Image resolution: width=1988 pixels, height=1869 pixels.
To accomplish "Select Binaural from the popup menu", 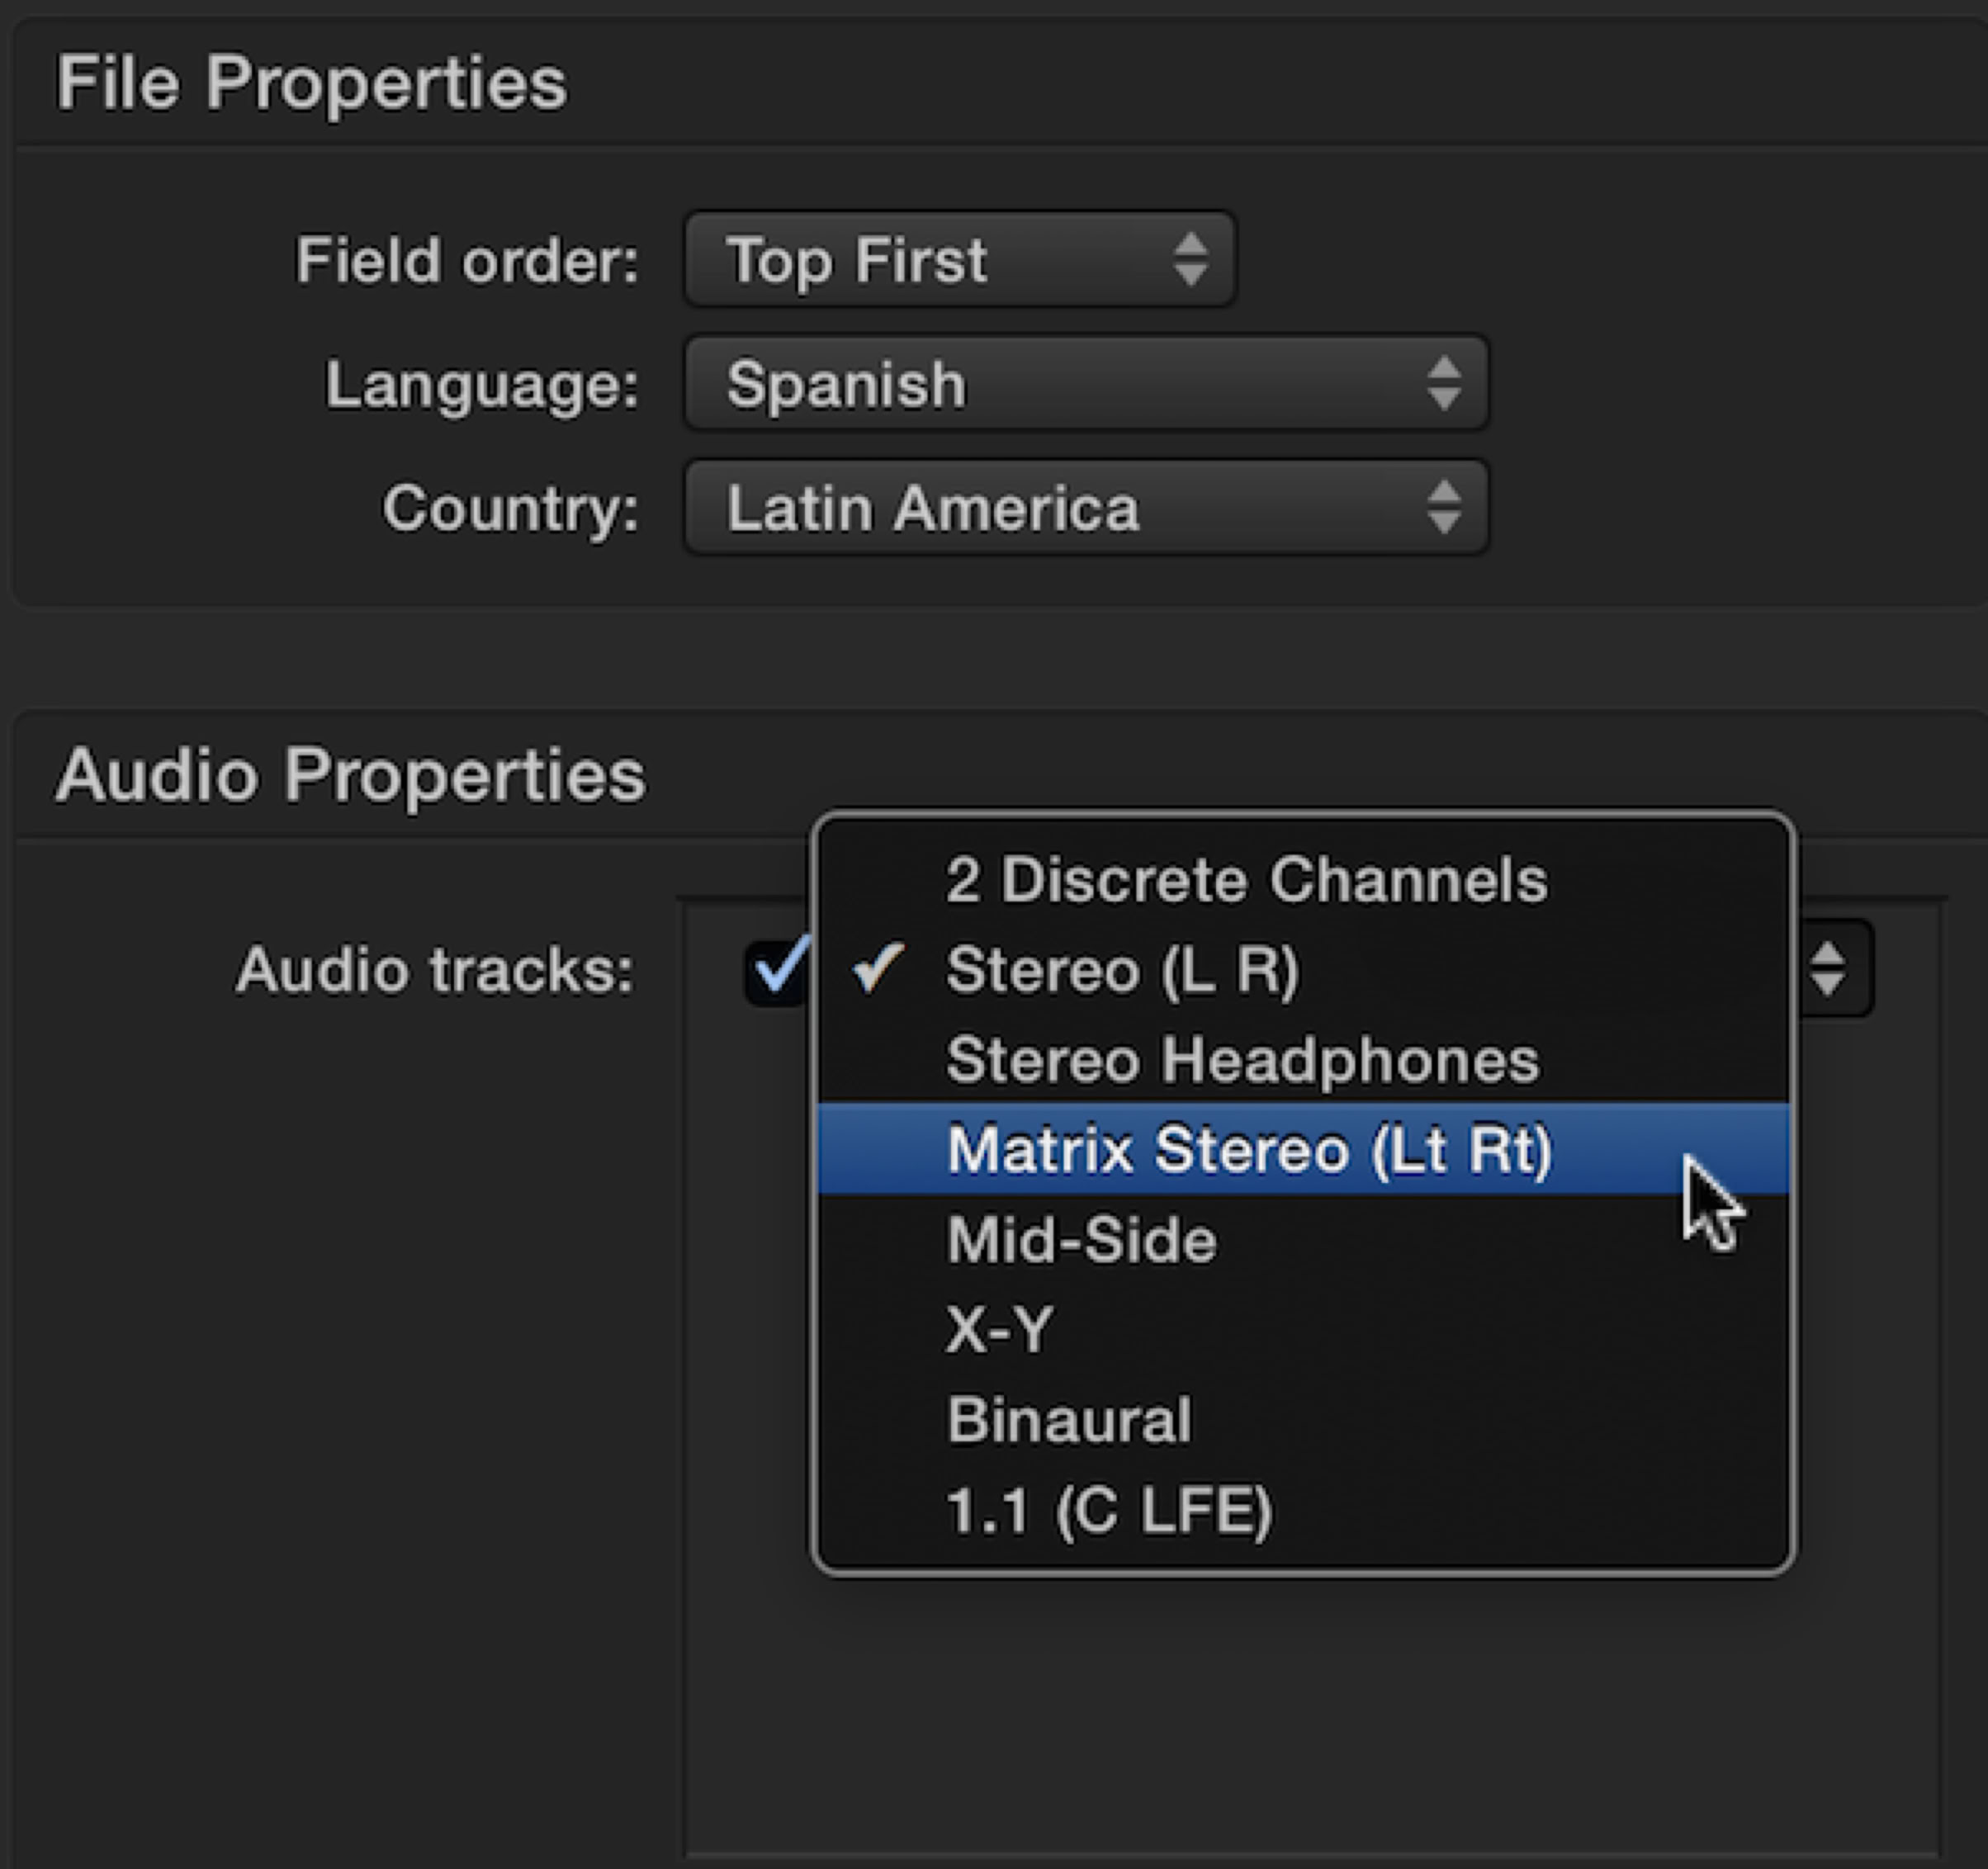I will [x=1068, y=1420].
